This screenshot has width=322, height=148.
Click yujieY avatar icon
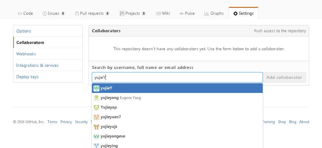tap(96, 88)
